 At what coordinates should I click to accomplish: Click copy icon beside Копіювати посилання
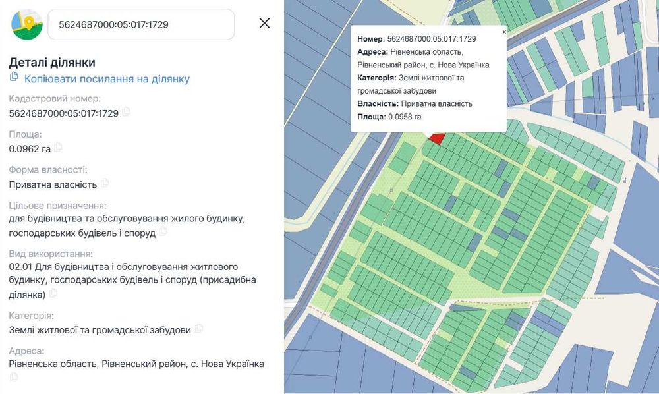(14, 78)
